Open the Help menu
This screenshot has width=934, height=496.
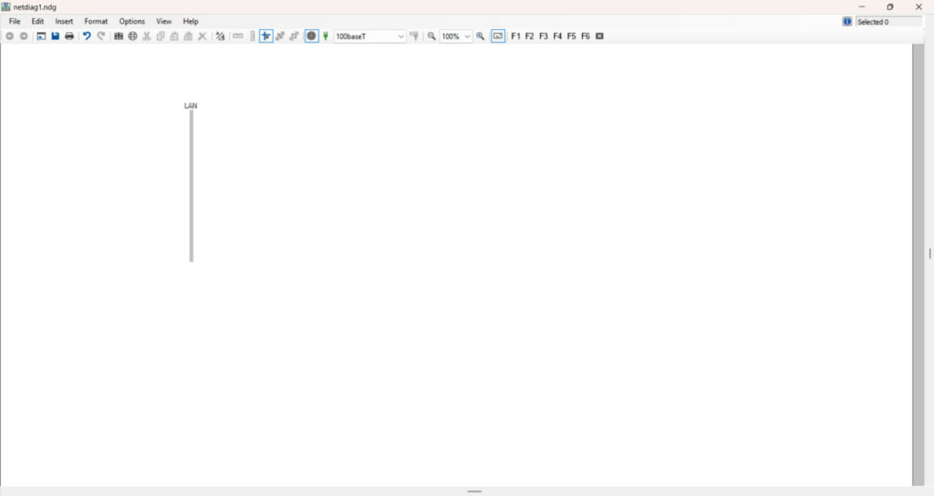[x=191, y=22]
